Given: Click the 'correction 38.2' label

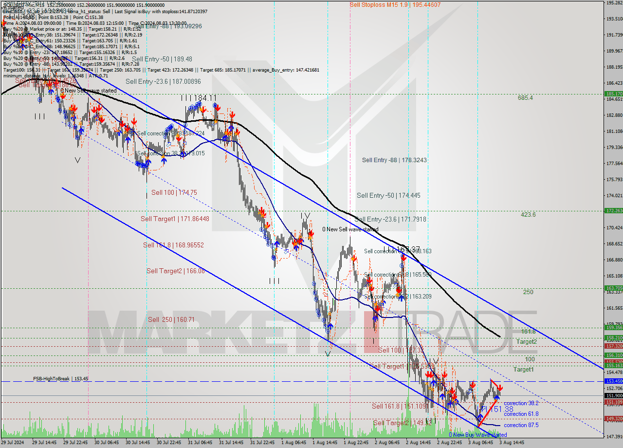Looking at the screenshot, I should pyautogui.click(x=521, y=403).
